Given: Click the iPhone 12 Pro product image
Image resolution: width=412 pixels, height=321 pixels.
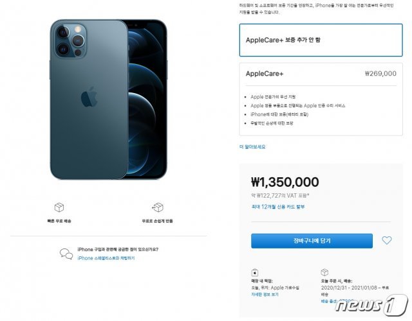Looking at the screenshot, I should pos(108,100).
